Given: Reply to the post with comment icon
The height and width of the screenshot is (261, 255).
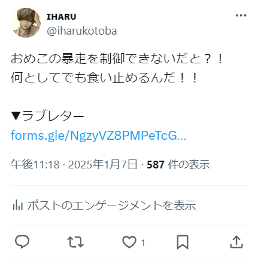Looking at the screenshot, I should coord(22,242).
